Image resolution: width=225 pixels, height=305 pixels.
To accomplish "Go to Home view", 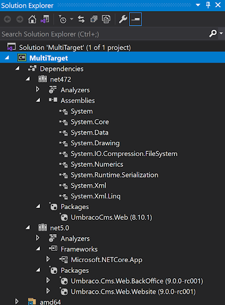I will 32,19.
